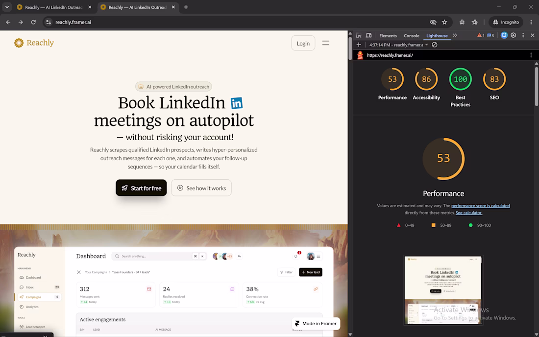The width and height of the screenshot is (539, 337).
Task: Click See how it works button
Action: 201,188
